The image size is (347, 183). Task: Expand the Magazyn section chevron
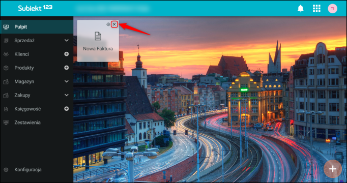tap(66, 81)
